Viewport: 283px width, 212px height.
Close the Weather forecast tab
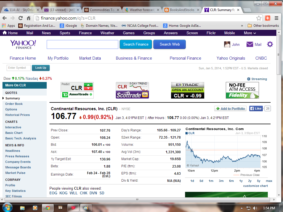tap(158, 10)
